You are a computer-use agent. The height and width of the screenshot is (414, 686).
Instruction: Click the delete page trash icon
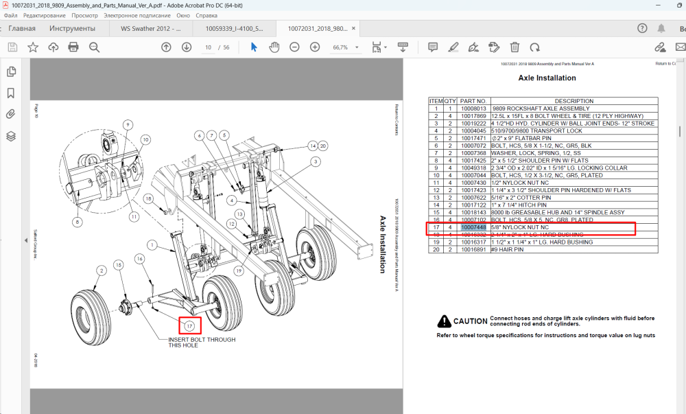[514, 47]
